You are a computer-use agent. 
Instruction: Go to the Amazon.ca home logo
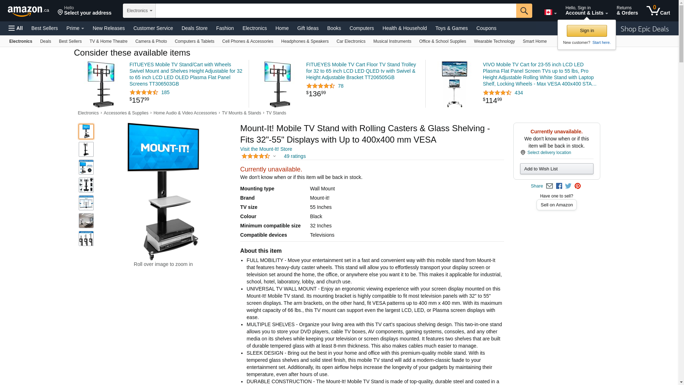[x=28, y=11]
